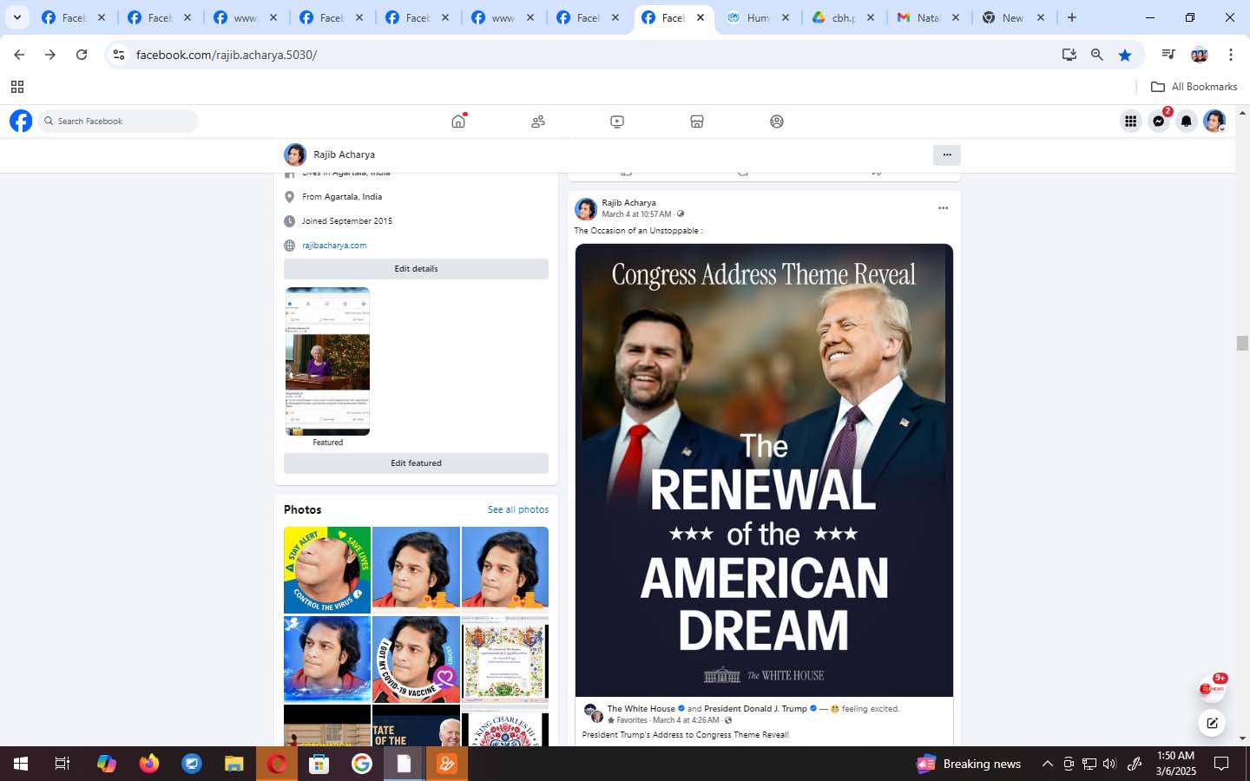Screen dimensions: 1250x781
Task: Click the page vertical scrollbar thumb
Action: (1242, 343)
